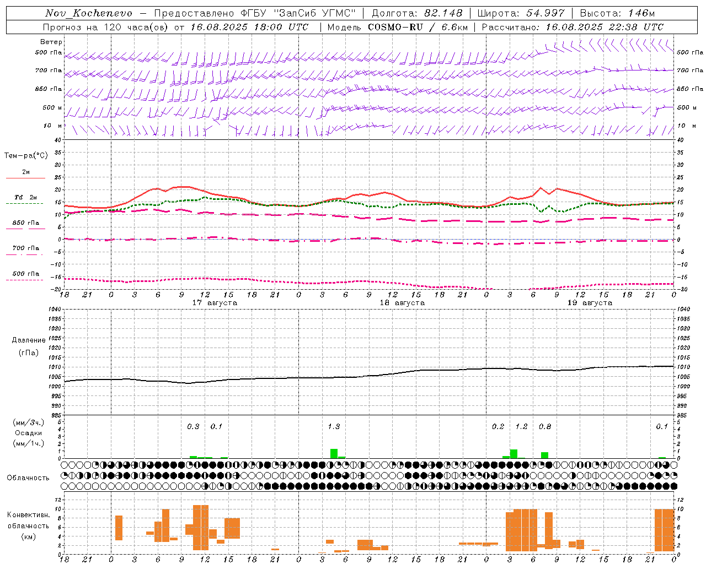Click the green precipitation bar under '0.8'

click(x=545, y=455)
